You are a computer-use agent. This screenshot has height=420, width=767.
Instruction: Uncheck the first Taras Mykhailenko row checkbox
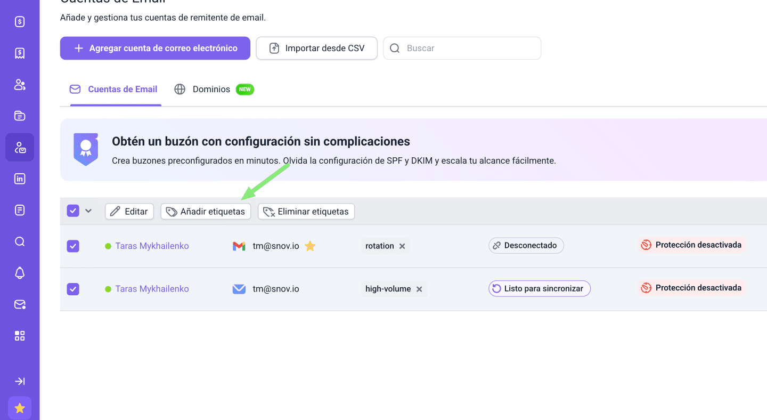click(73, 246)
